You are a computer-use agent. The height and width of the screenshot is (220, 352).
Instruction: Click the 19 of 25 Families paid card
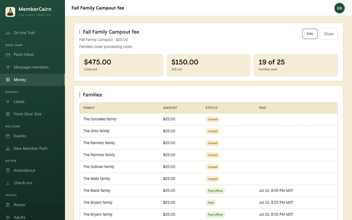tap(296, 65)
